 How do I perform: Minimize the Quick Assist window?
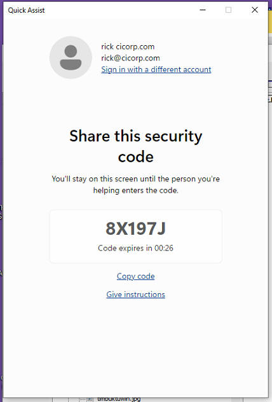[203, 10]
